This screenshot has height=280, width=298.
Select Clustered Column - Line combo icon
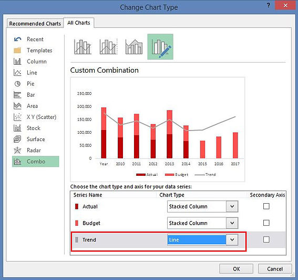83,47
